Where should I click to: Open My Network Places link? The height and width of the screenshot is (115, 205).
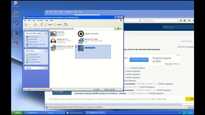pyautogui.click(x=35, y=62)
